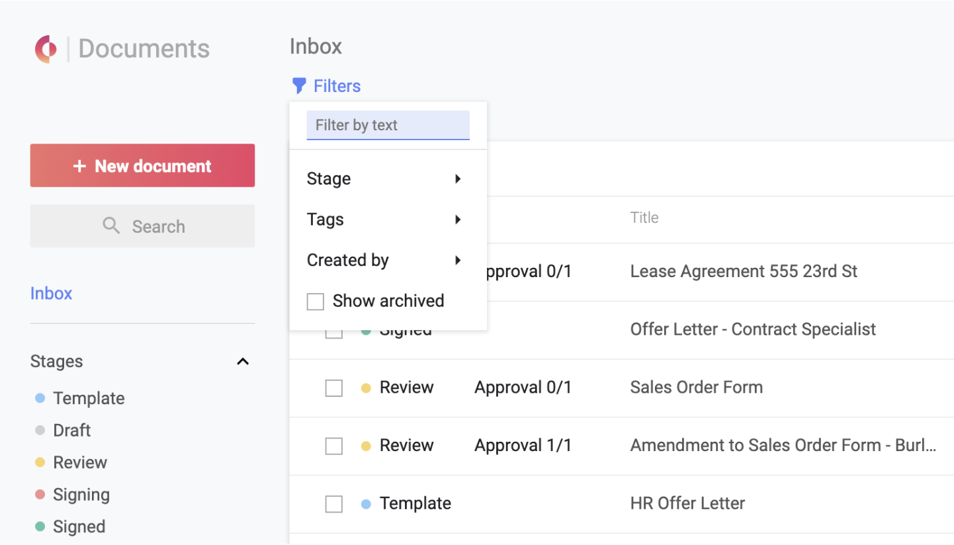
Task: Click yellow status dot in Amendment to Sales Order row
Action: coord(366,446)
